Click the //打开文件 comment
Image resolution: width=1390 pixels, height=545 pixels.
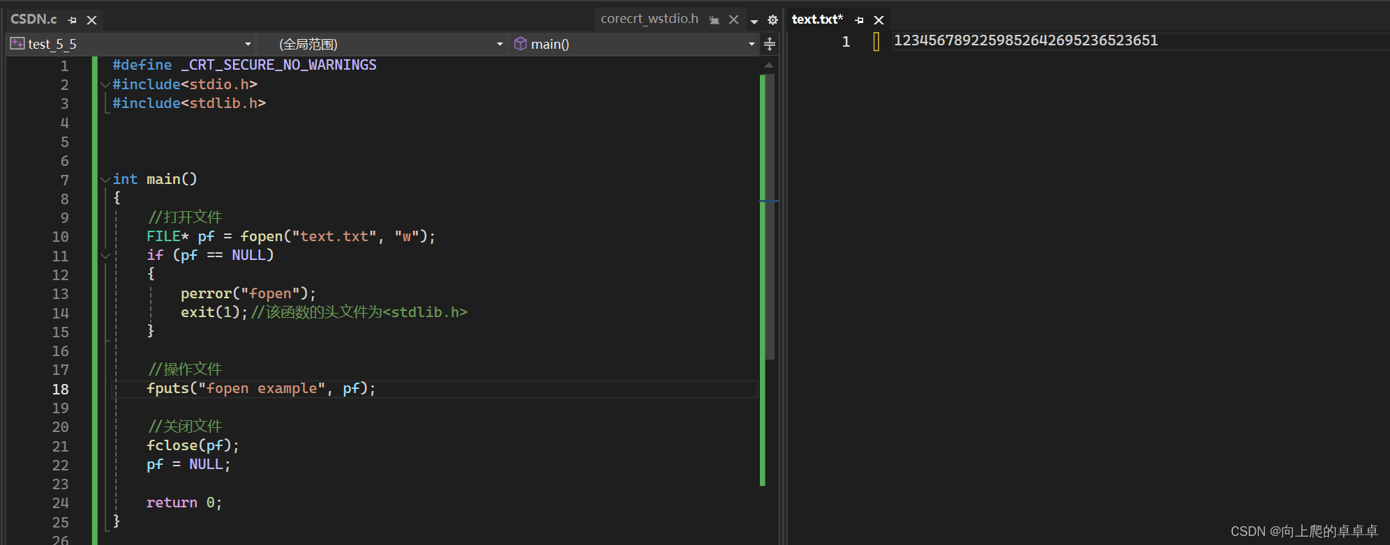[185, 217]
